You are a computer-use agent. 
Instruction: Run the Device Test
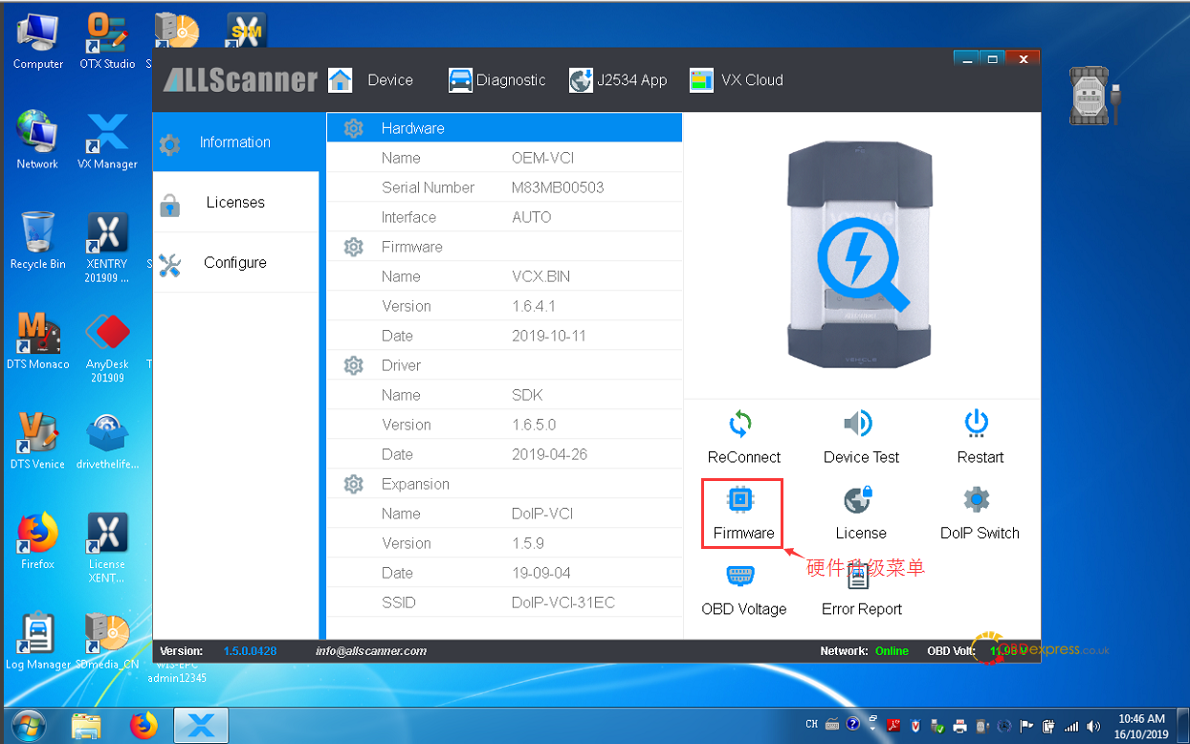pyautogui.click(x=860, y=425)
